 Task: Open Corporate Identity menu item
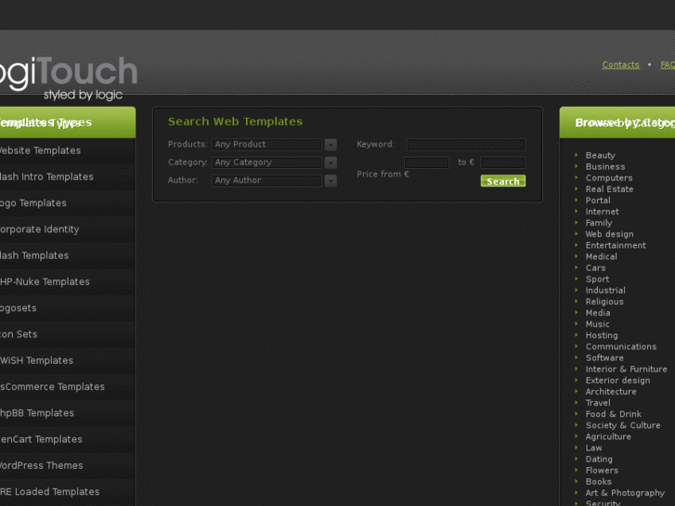point(67,229)
